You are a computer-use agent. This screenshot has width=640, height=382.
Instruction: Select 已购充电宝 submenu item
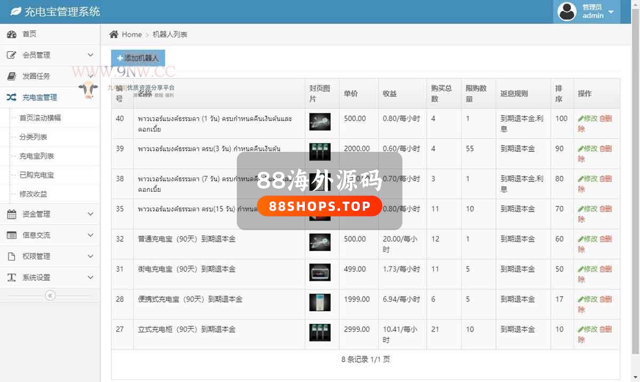click(x=36, y=175)
